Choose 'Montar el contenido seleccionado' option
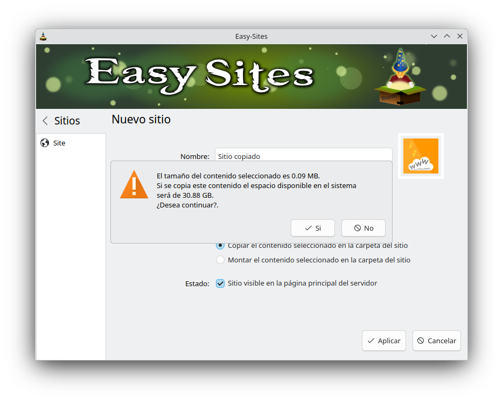This screenshot has width=503, height=402. coord(220,259)
